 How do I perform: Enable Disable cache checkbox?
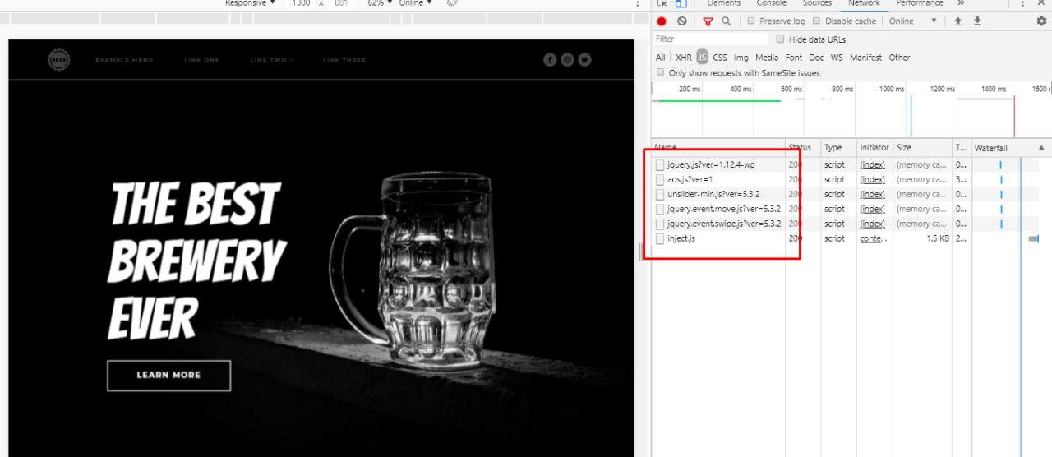point(816,21)
